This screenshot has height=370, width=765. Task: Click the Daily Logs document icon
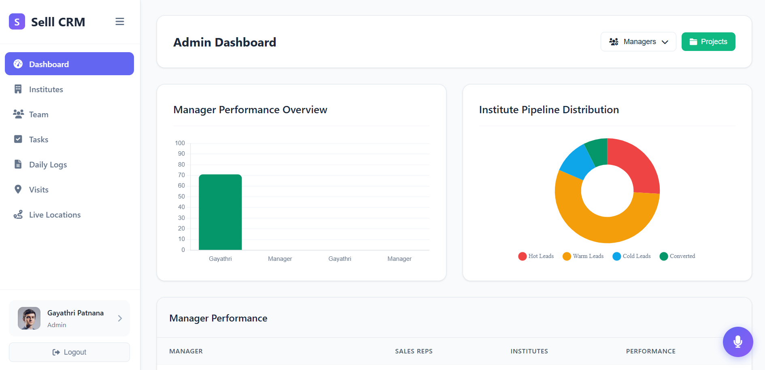[18, 164]
